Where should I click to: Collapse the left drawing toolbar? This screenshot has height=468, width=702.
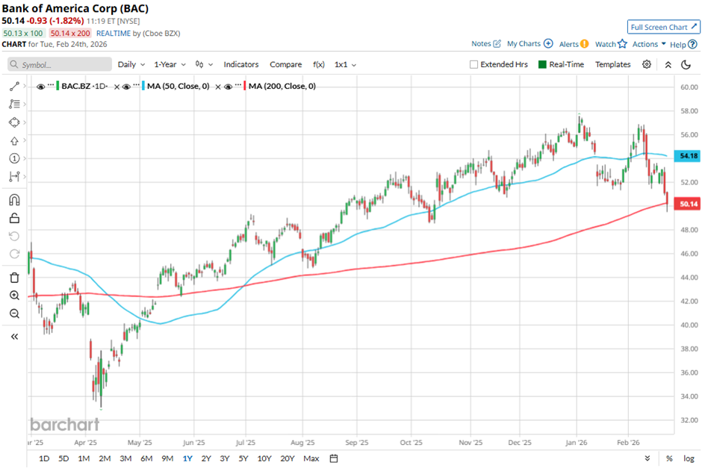(14, 337)
